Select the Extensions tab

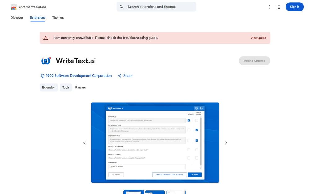coord(38,18)
